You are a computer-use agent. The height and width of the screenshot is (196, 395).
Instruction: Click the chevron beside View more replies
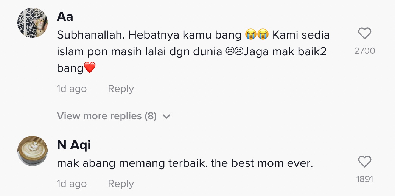coord(166,117)
